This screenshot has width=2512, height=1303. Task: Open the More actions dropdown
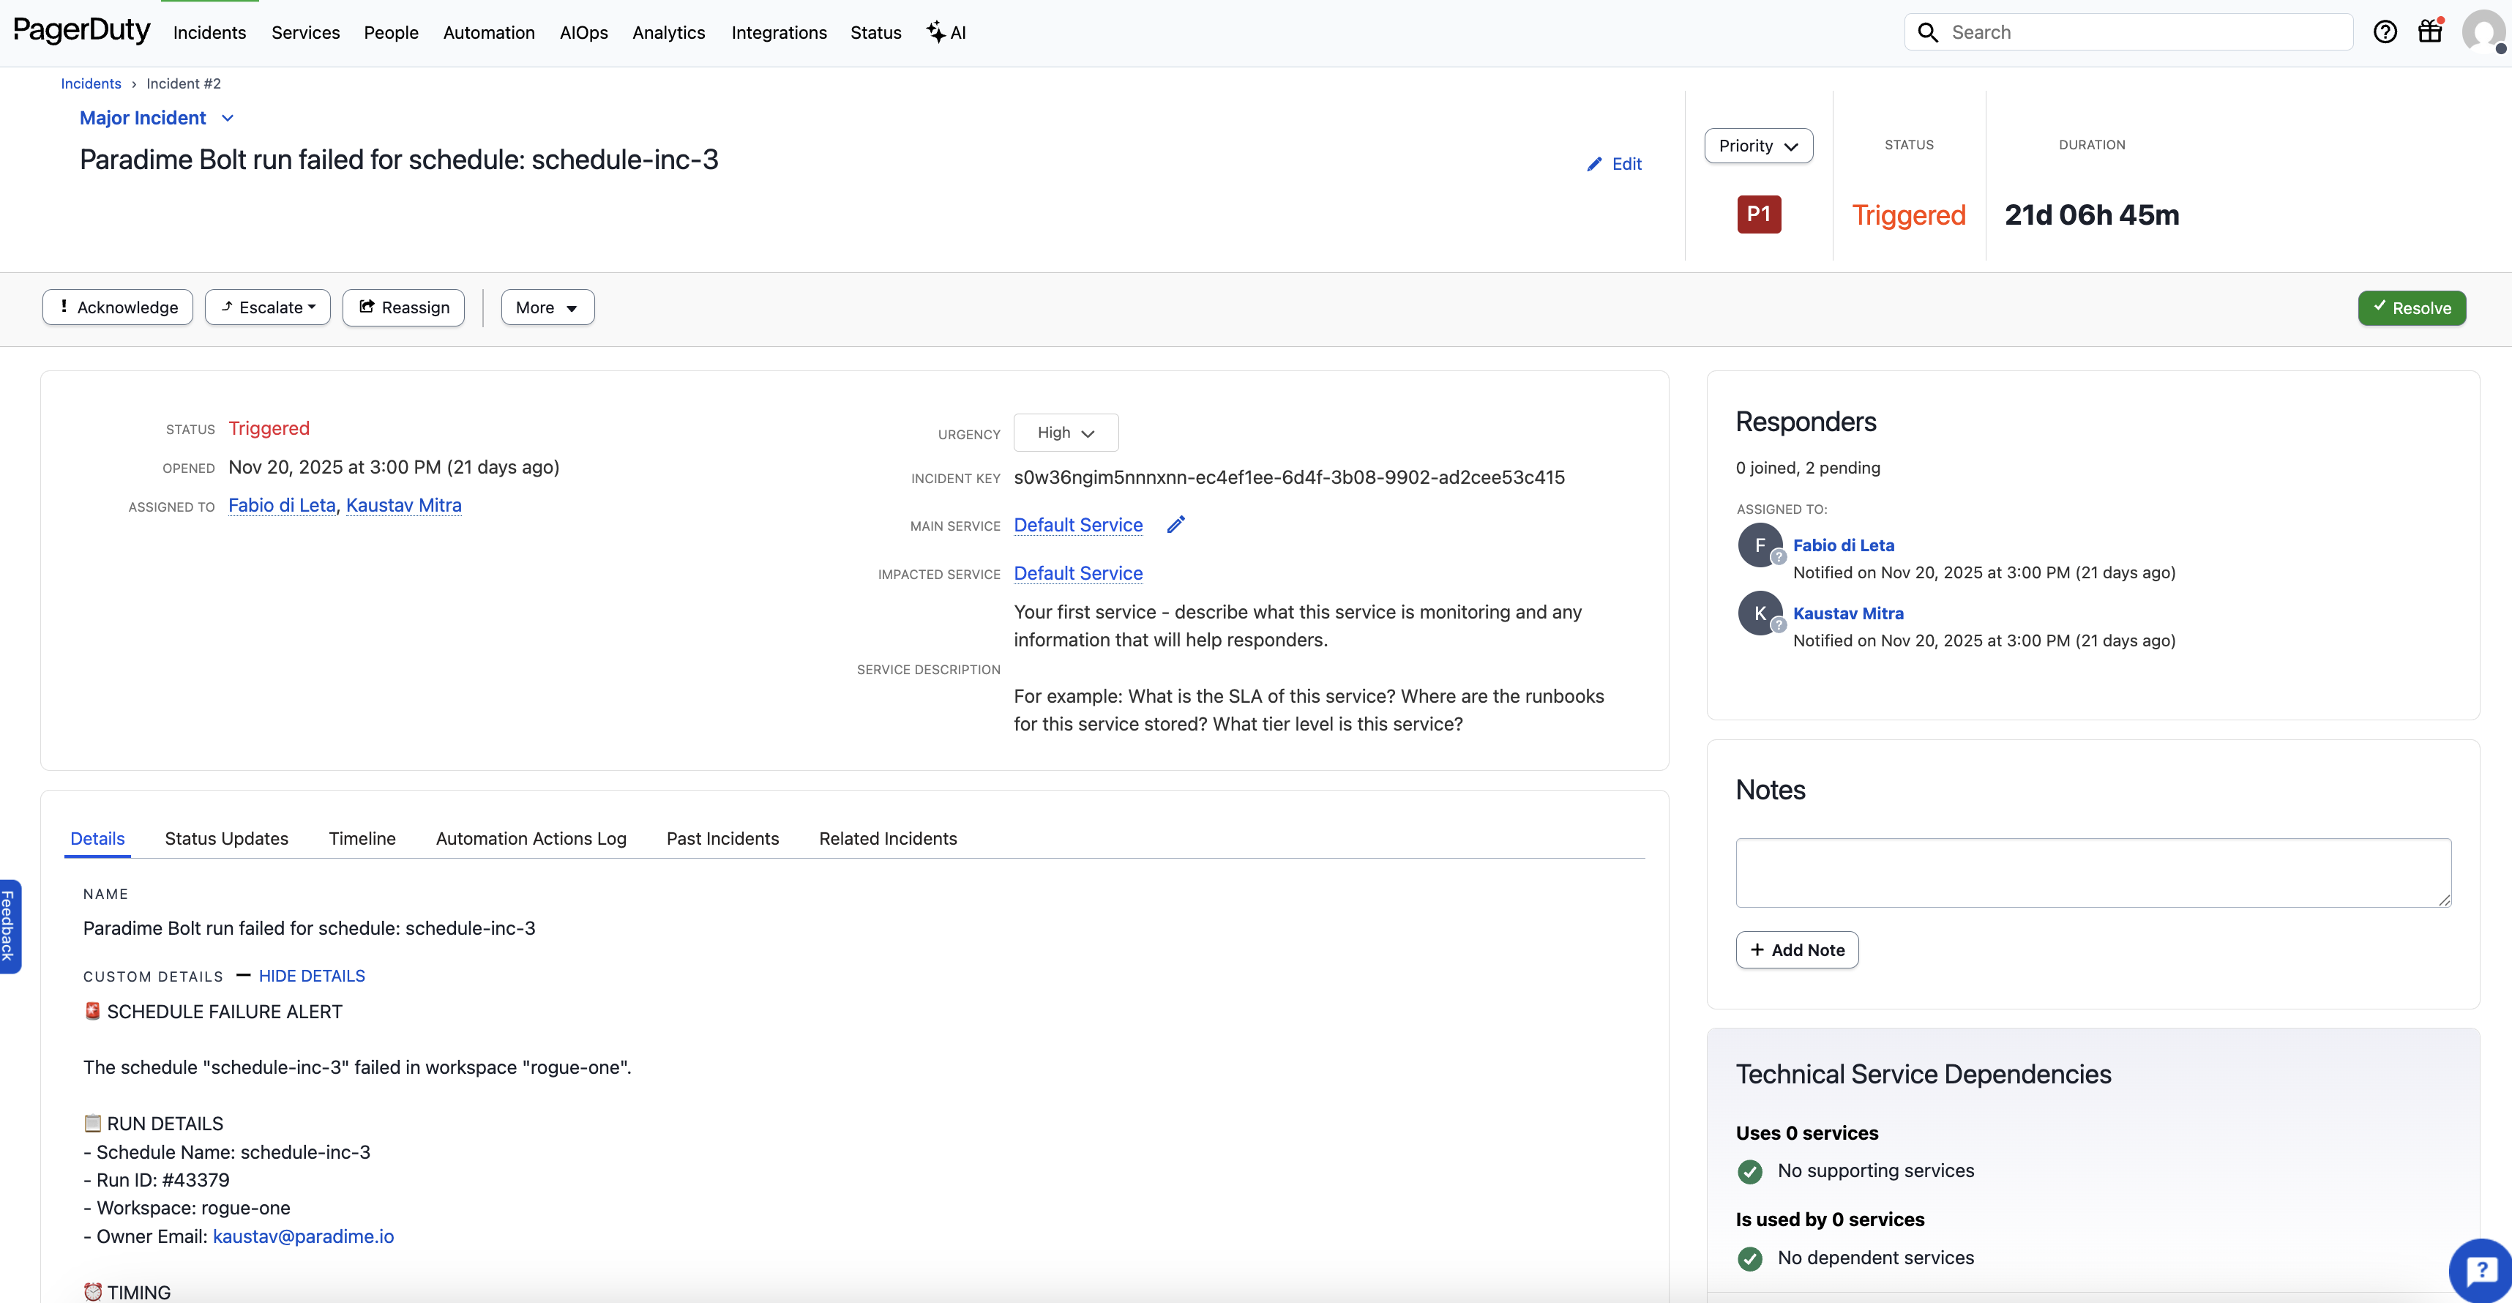click(547, 307)
